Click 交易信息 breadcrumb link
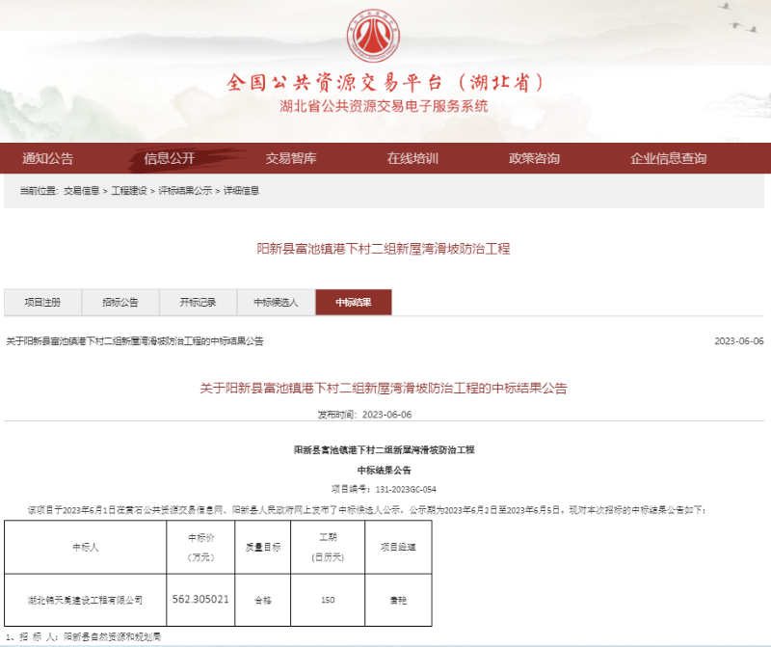 82,191
